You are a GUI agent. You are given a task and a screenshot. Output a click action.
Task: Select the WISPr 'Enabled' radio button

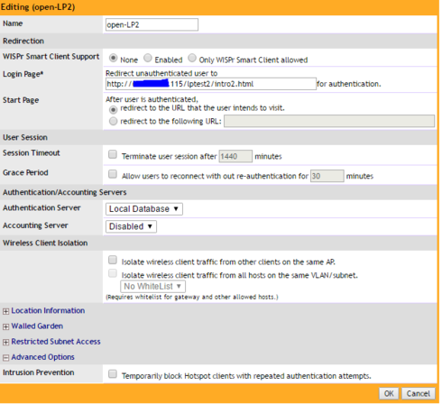tap(148, 58)
